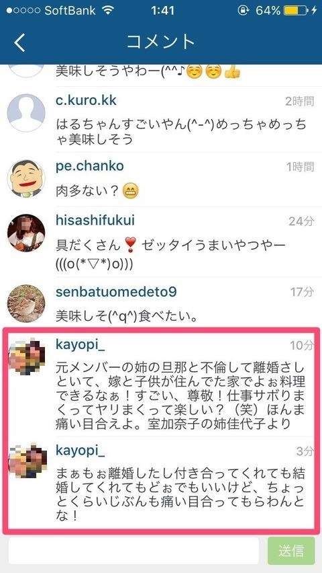Open pe.chanko cartoon avatar
The image size is (322, 573).
[26, 179]
